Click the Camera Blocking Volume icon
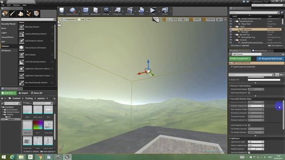Image resolution: width=285 pixels, height=160 pixels. tap(21, 34)
